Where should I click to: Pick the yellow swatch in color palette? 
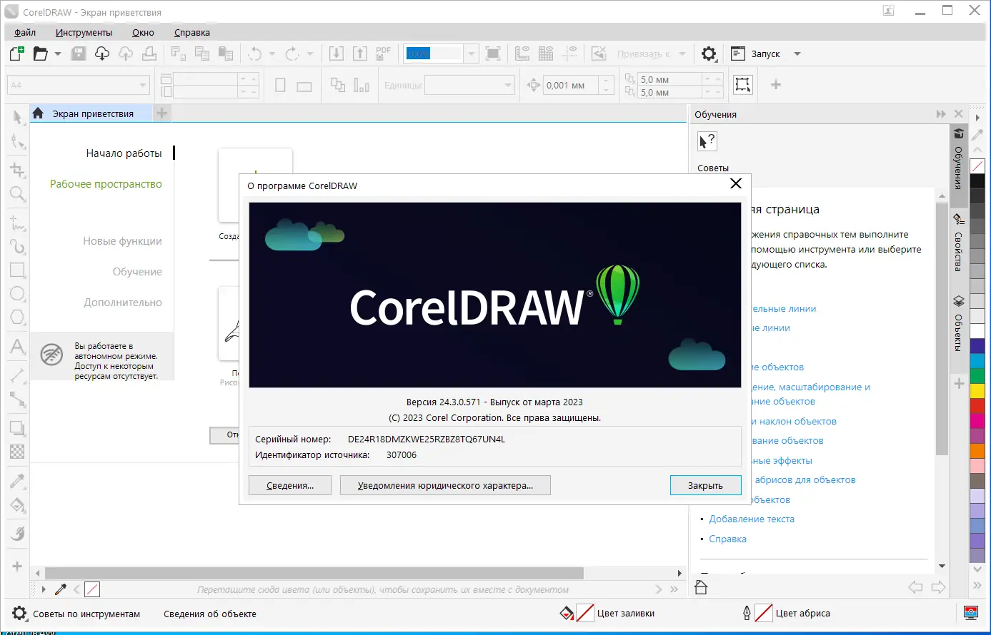coord(977,390)
